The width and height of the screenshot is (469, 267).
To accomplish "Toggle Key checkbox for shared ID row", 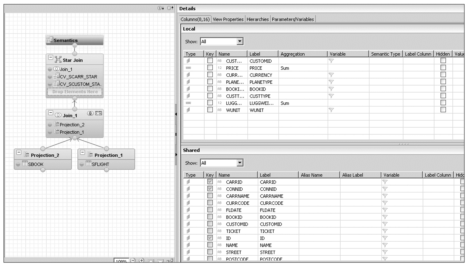I will click(210, 238).
